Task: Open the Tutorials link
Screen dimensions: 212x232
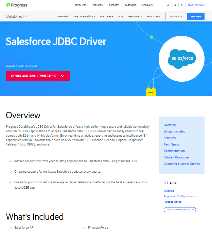Action: (169, 191)
